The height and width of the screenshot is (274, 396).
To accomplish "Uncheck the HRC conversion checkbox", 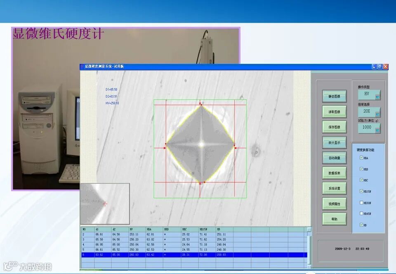I will click(x=361, y=180).
